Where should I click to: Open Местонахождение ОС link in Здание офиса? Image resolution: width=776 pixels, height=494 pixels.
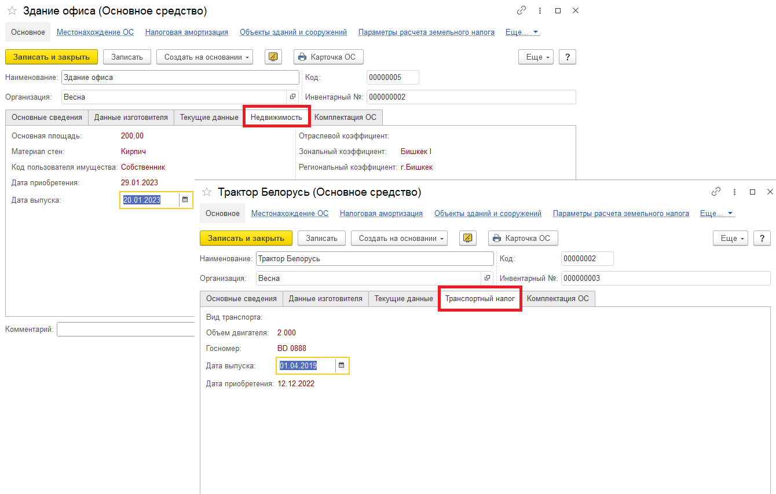[95, 32]
